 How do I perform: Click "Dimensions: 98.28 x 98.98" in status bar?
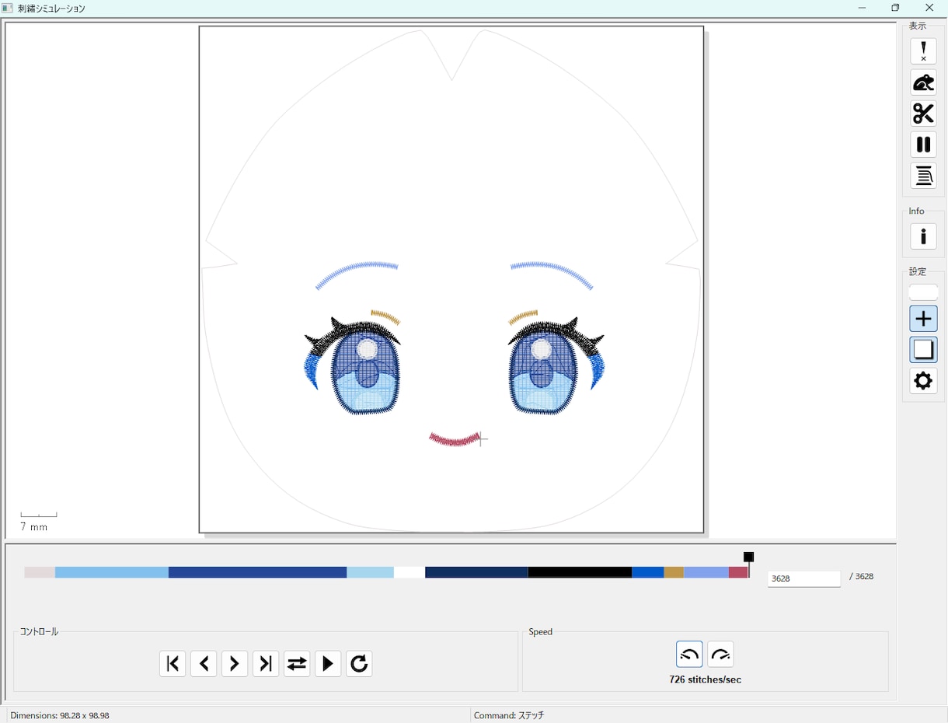point(60,715)
